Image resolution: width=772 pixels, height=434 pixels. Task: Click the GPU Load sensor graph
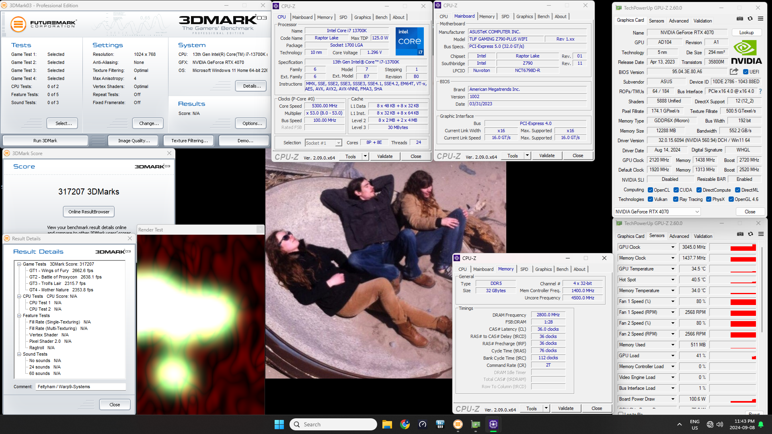tap(733, 356)
